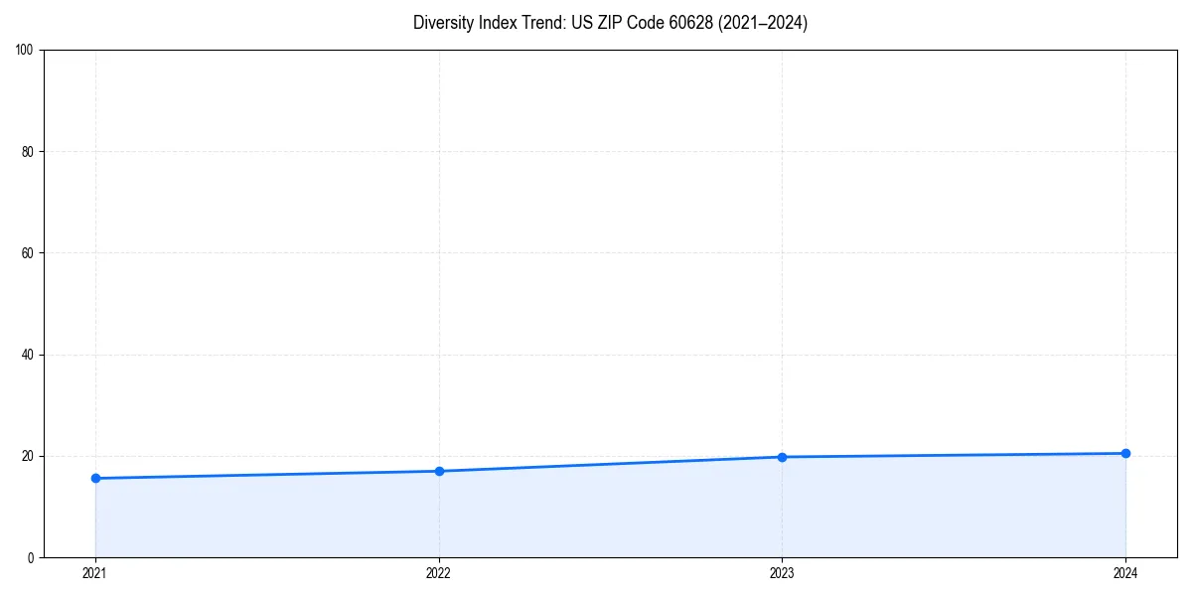
Task: Click the line segment between 2023 and 2024
Action: click(x=954, y=454)
